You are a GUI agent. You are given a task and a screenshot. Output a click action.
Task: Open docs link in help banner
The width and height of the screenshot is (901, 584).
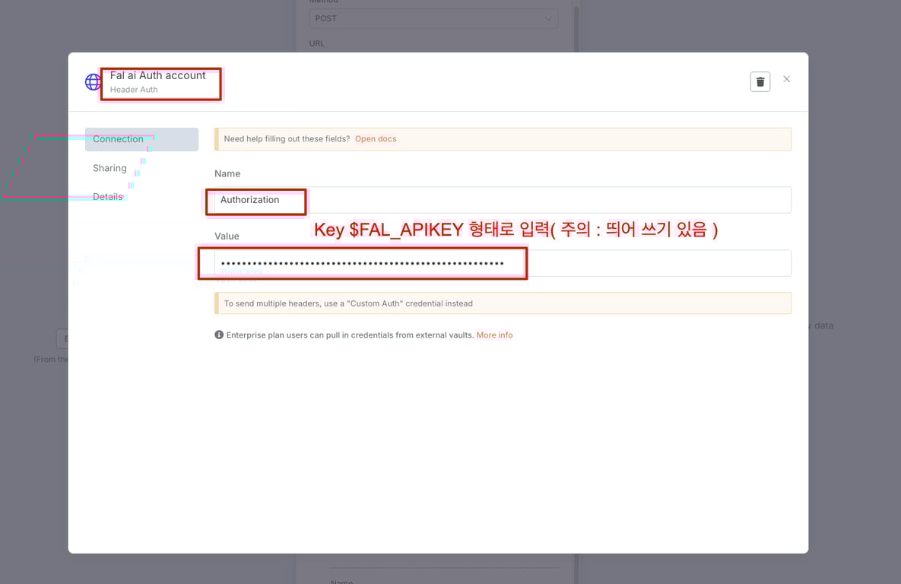[376, 139]
